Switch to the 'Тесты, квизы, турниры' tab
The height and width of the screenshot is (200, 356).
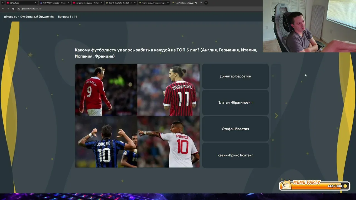[x=154, y=3]
